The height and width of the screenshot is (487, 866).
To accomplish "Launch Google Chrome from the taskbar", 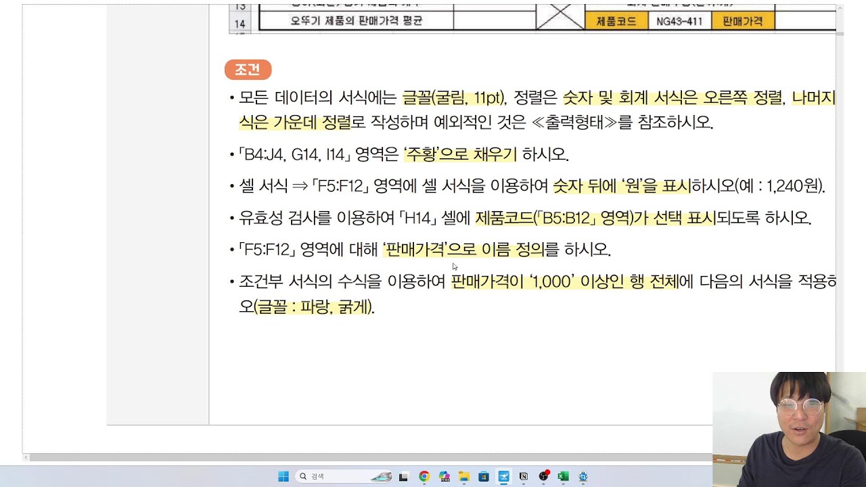I will click(x=424, y=476).
